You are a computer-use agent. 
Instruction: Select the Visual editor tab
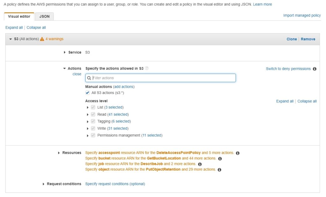[x=19, y=16]
